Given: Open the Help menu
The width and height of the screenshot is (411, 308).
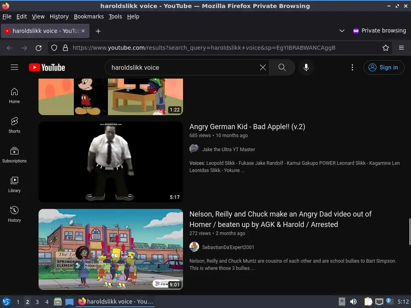Looking at the screenshot, I should pos(133,16).
